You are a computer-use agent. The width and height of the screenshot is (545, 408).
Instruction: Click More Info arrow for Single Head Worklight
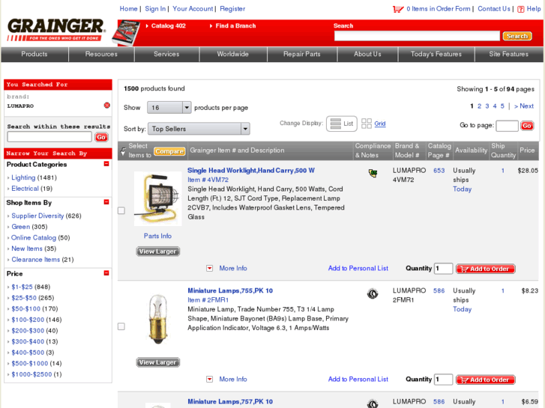(210, 269)
